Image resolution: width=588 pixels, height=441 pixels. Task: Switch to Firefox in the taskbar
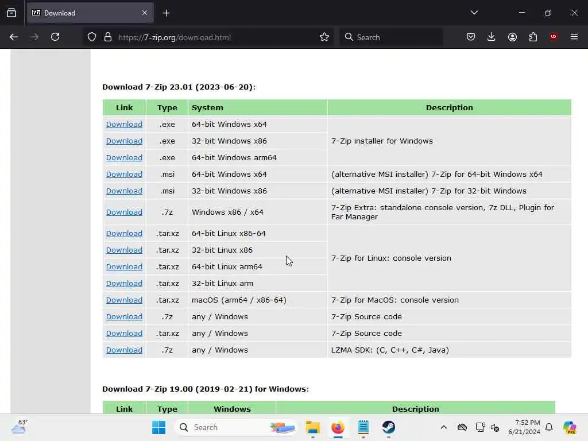click(x=338, y=427)
